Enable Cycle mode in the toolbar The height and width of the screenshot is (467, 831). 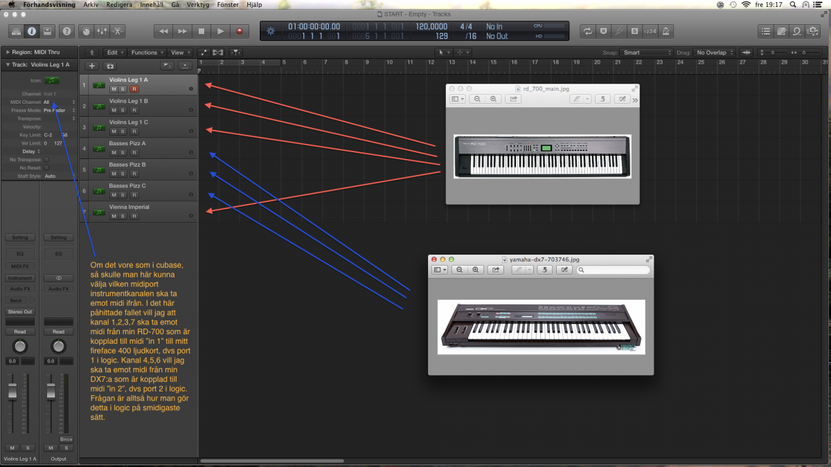click(587, 31)
